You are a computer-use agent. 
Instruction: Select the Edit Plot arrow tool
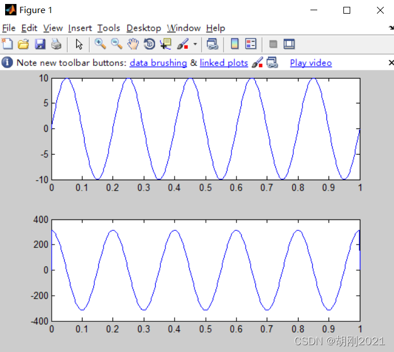click(79, 44)
